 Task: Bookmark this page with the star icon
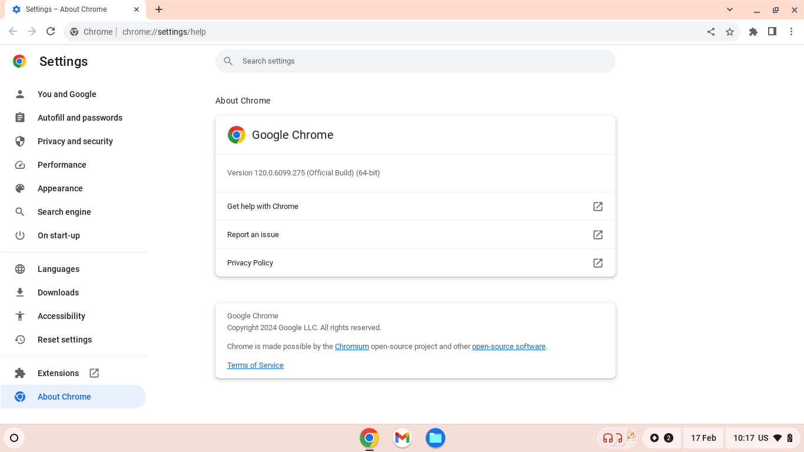click(x=730, y=32)
